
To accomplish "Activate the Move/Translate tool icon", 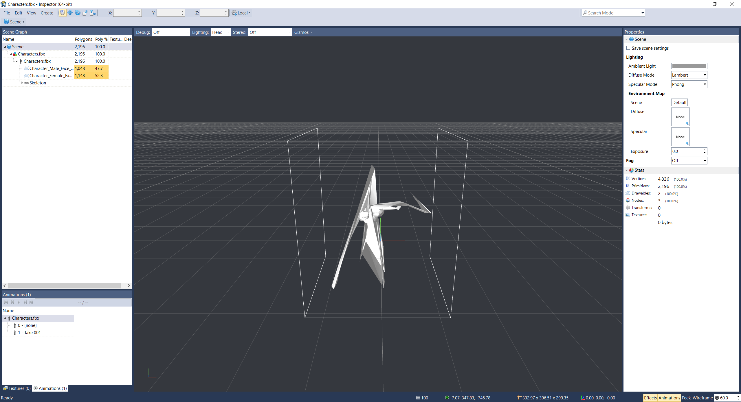I will 70,13.
